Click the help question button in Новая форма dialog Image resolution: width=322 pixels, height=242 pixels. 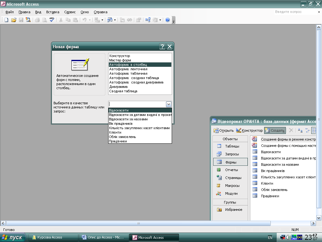[x=162, y=47]
